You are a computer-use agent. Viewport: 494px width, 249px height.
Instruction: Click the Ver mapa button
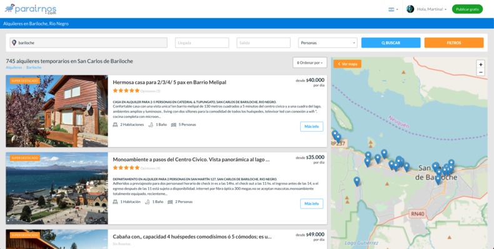point(348,64)
